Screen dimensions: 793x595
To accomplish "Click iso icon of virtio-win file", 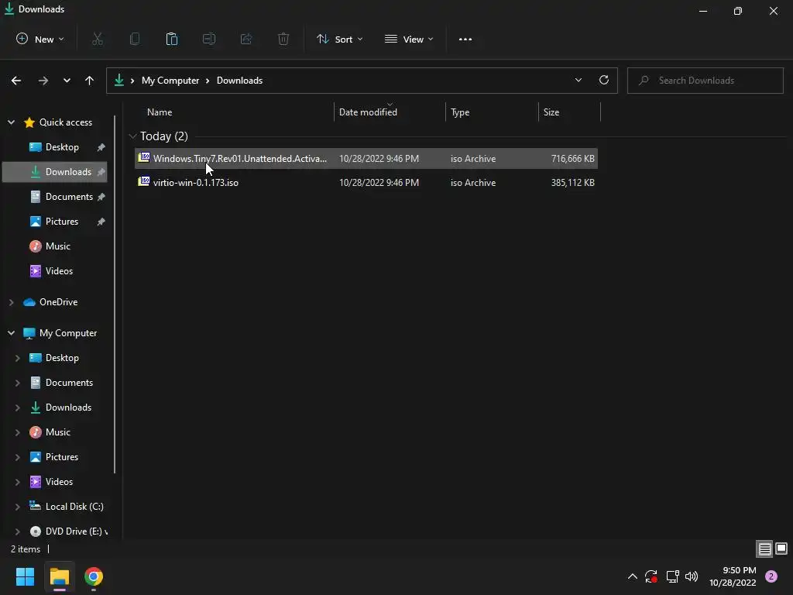I will (x=144, y=181).
